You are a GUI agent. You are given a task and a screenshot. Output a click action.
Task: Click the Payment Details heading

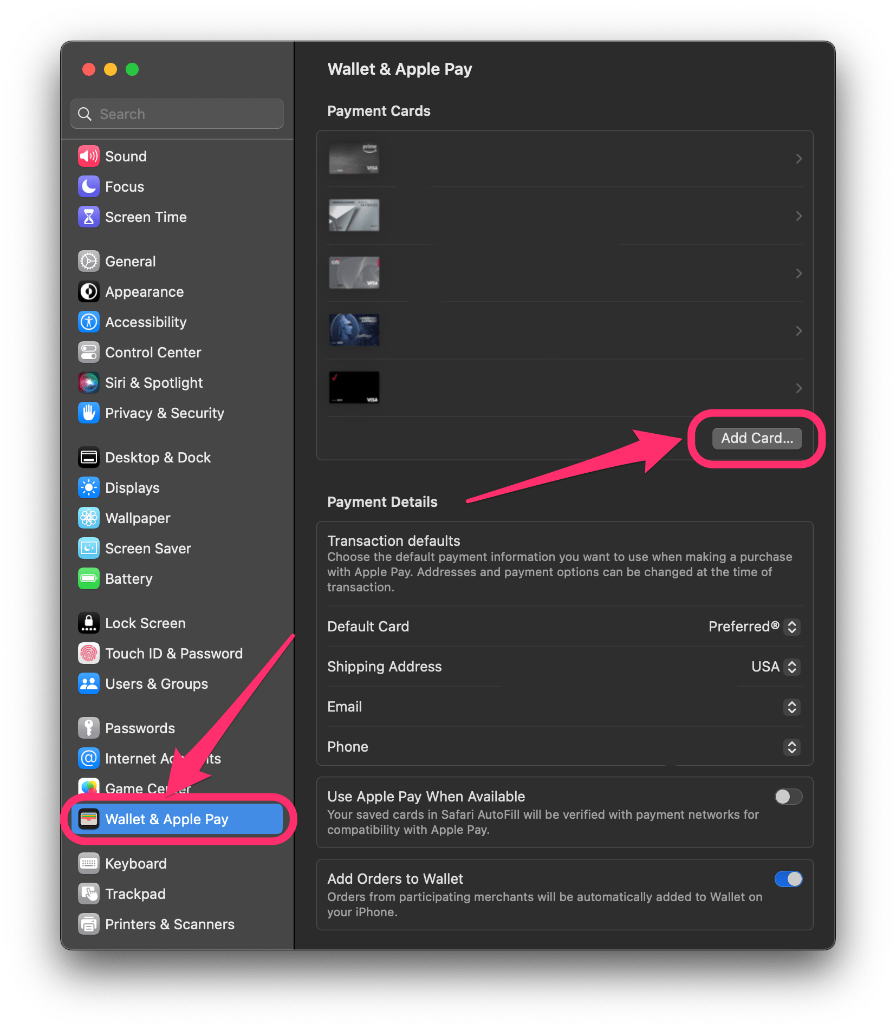[x=382, y=502]
